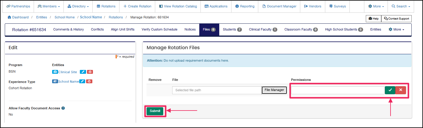Click the School Home breadcrumb
The image size is (423, 128).
pos(65,17)
